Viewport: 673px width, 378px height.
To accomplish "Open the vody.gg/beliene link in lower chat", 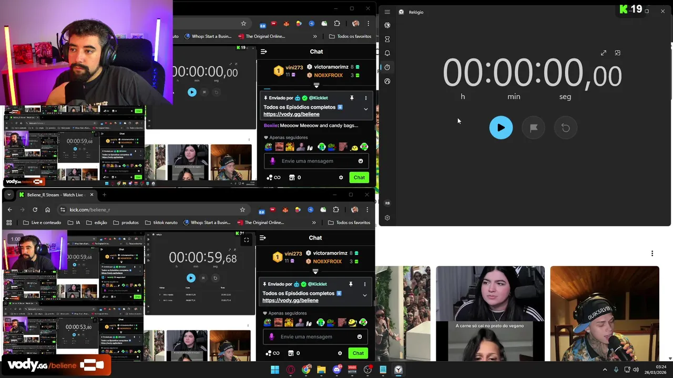I will [290, 300].
